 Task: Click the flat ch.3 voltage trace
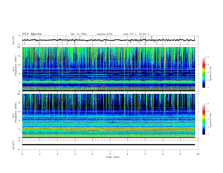pos(108,145)
